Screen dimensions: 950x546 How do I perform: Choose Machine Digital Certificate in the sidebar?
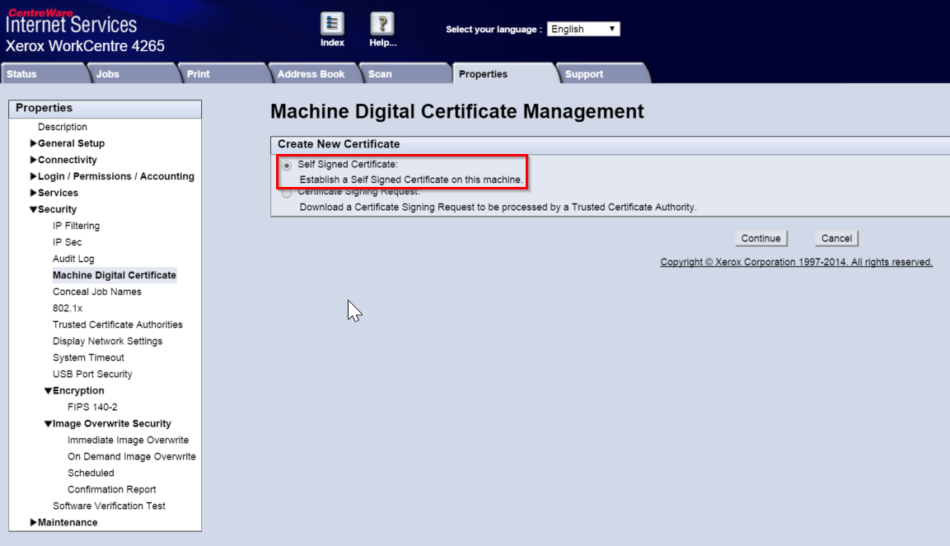point(114,274)
